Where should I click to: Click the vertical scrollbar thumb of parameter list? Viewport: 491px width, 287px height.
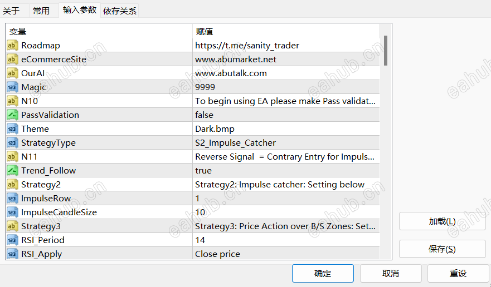click(x=386, y=50)
